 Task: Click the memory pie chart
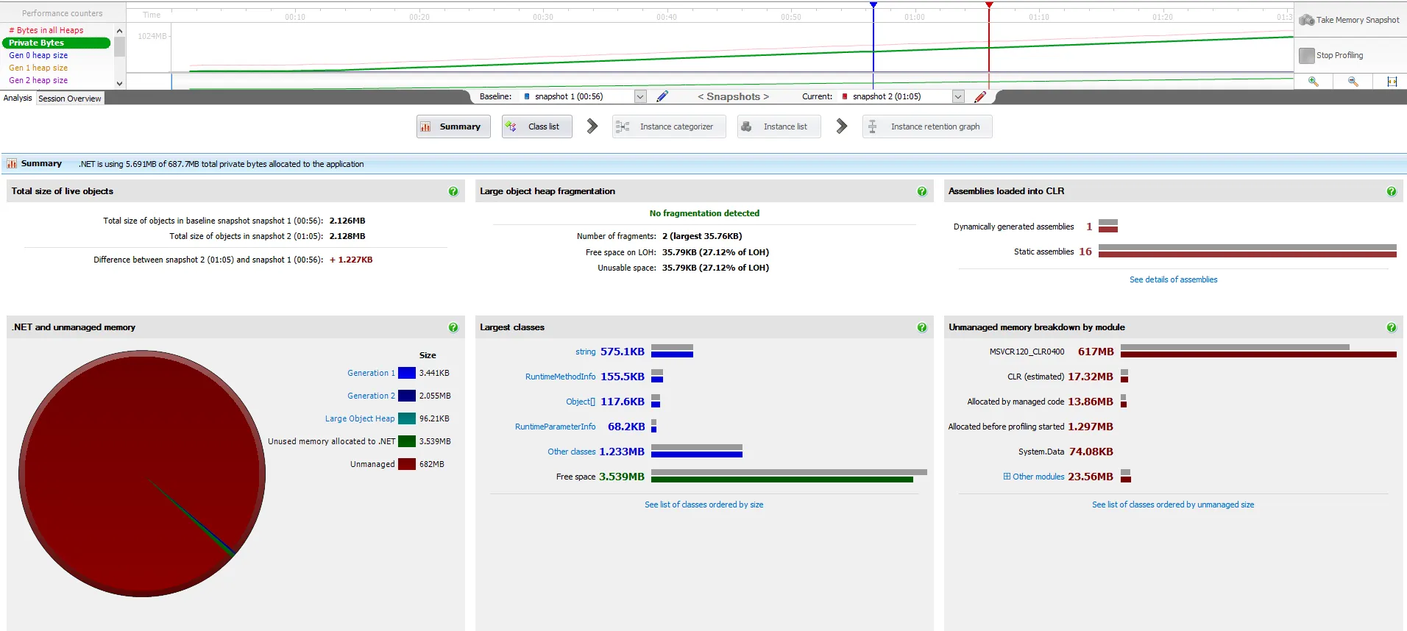142,474
